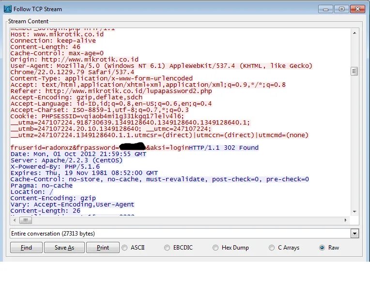370x284 pixels.
Task: Minimize the Follow TCP Stream window
Action: tap(325, 9)
